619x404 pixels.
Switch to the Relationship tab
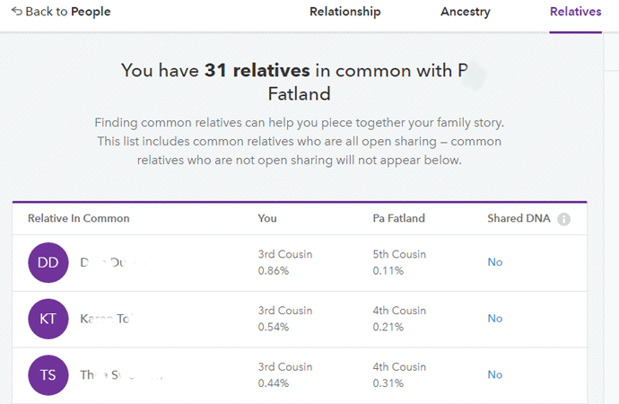[x=345, y=12]
